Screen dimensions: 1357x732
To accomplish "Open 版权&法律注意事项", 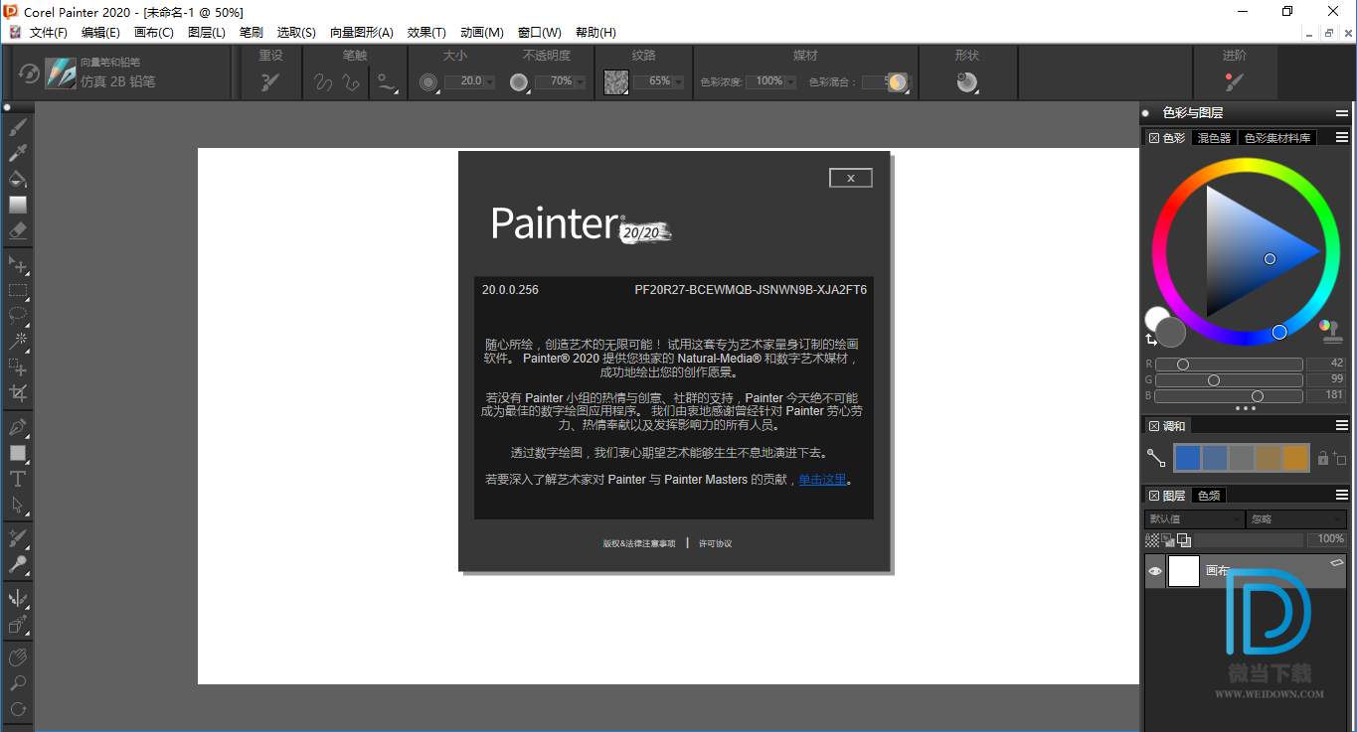I will pyautogui.click(x=639, y=543).
